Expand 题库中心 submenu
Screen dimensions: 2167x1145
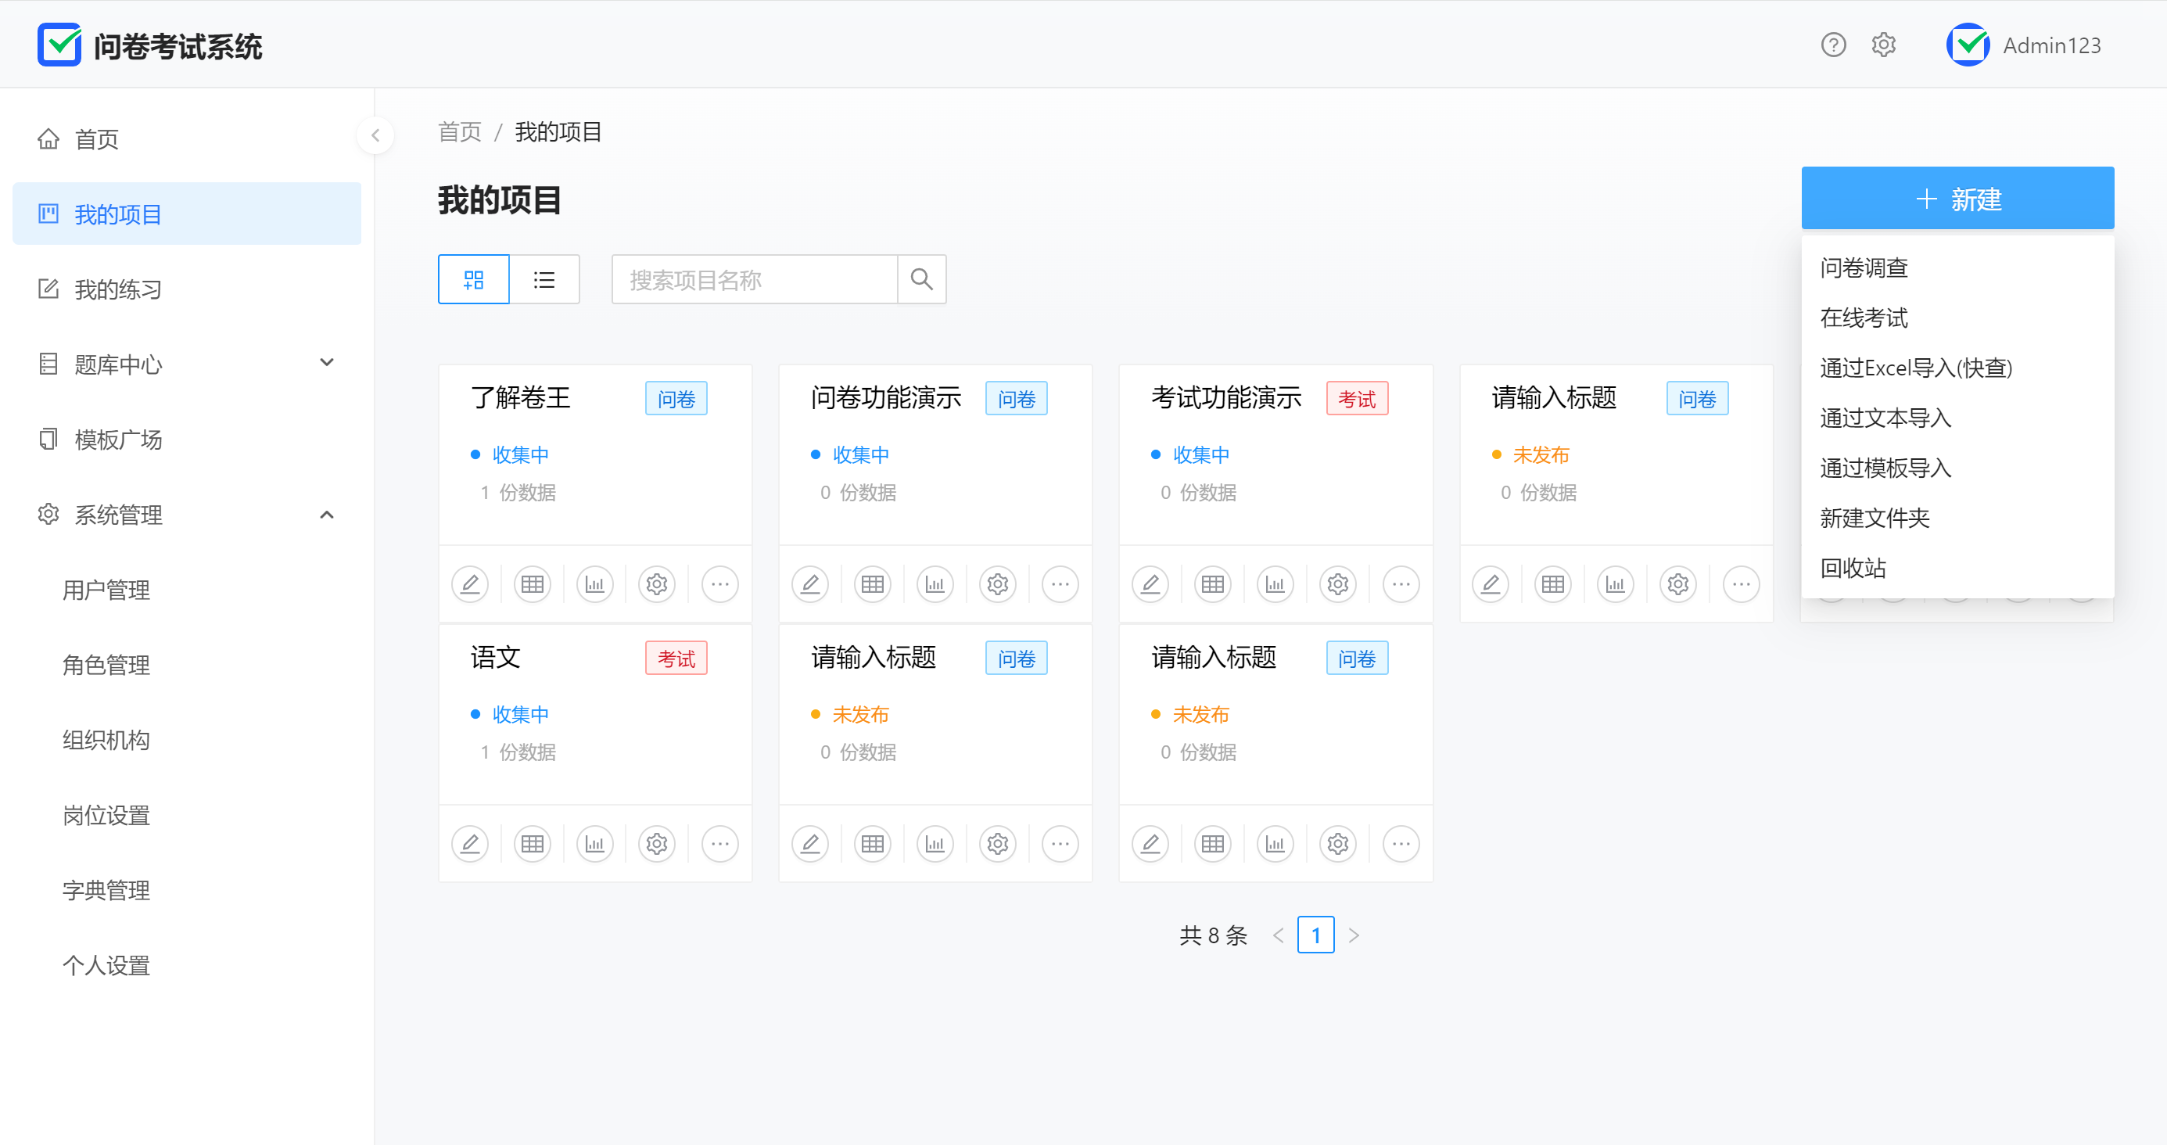point(327,363)
